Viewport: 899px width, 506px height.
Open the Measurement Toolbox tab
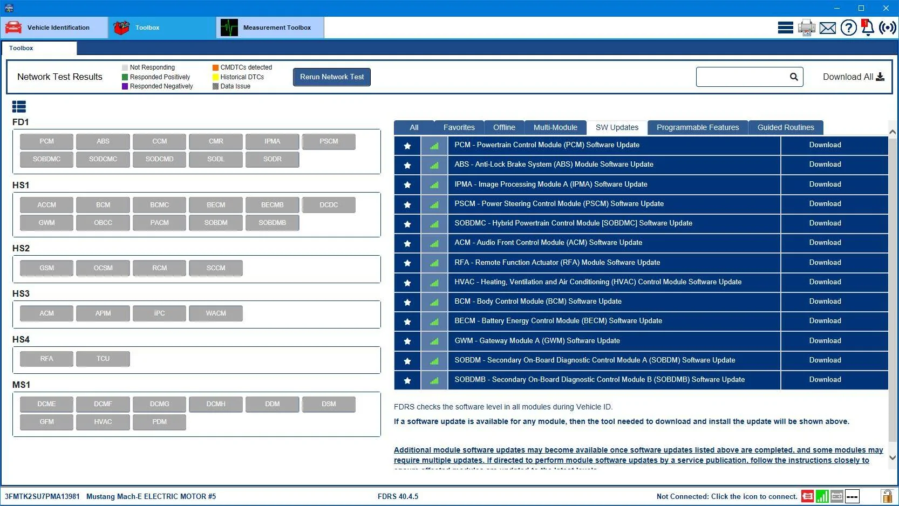pyautogui.click(x=270, y=28)
